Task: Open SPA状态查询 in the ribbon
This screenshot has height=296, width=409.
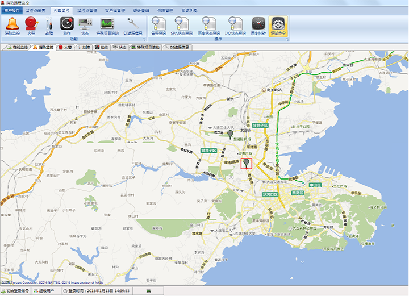Action: [x=183, y=26]
